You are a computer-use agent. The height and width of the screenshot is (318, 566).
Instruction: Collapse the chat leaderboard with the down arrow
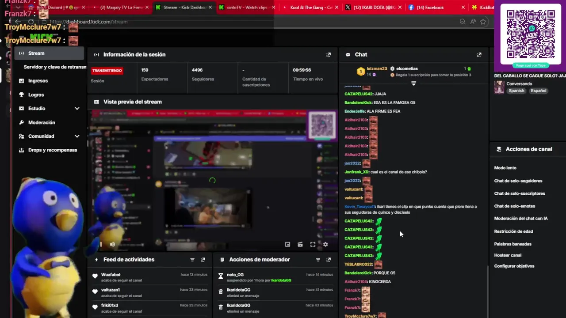[x=413, y=83]
